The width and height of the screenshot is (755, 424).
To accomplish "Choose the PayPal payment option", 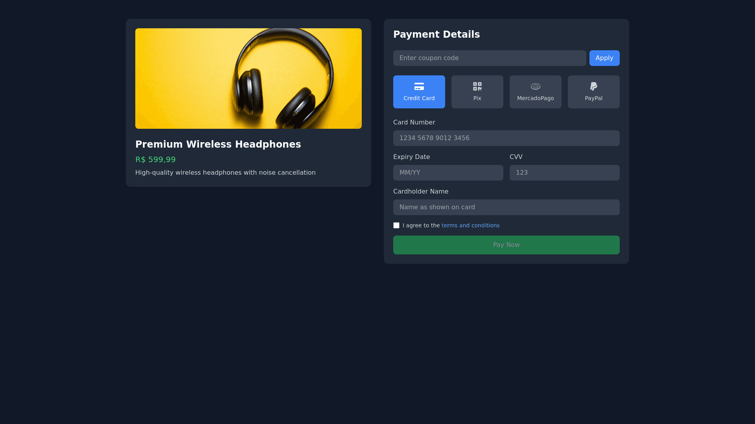I will tap(593, 92).
